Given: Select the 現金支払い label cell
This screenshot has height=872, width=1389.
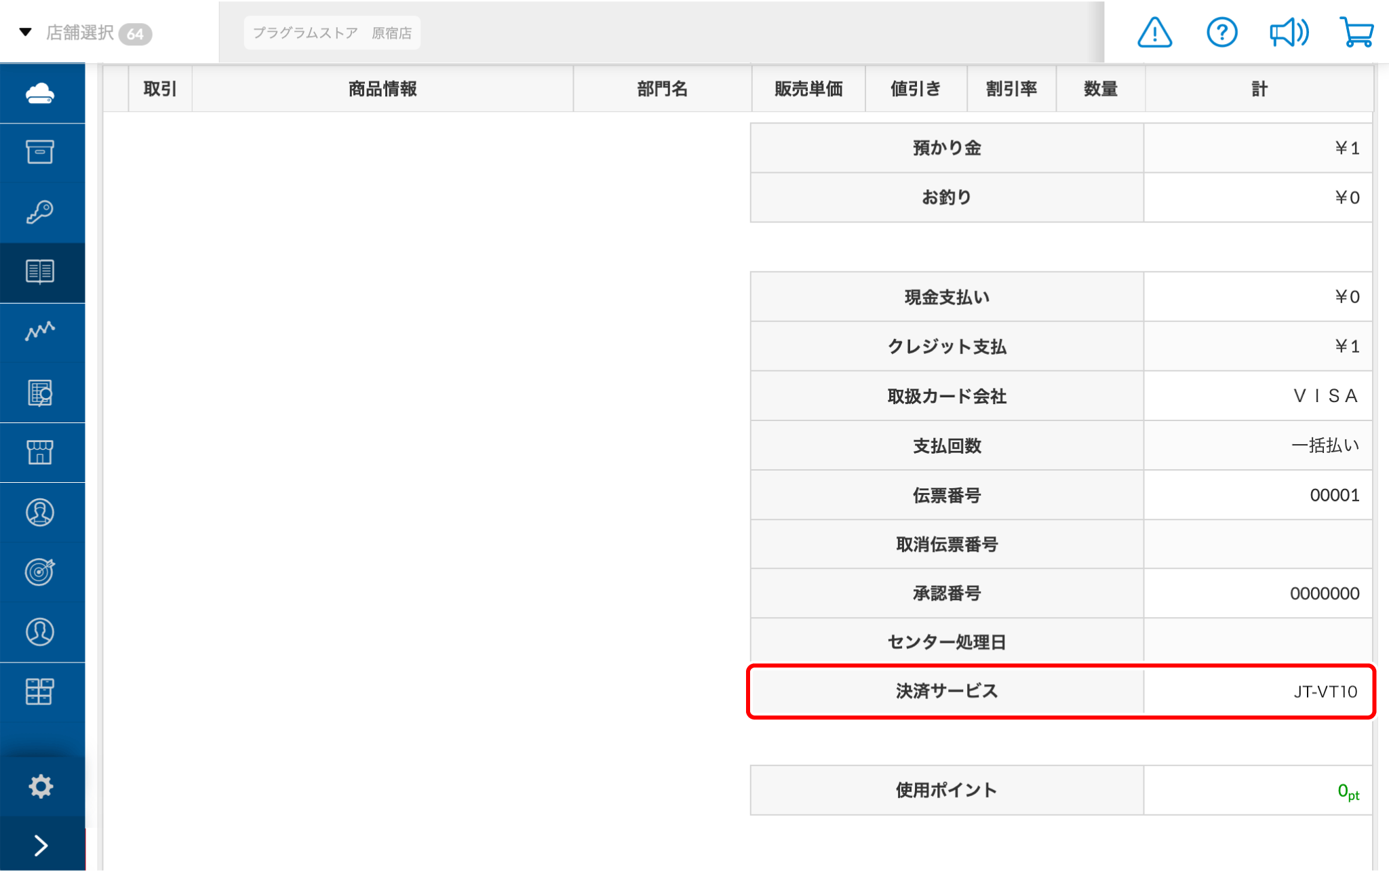Looking at the screenshot, I should [947, 297].
